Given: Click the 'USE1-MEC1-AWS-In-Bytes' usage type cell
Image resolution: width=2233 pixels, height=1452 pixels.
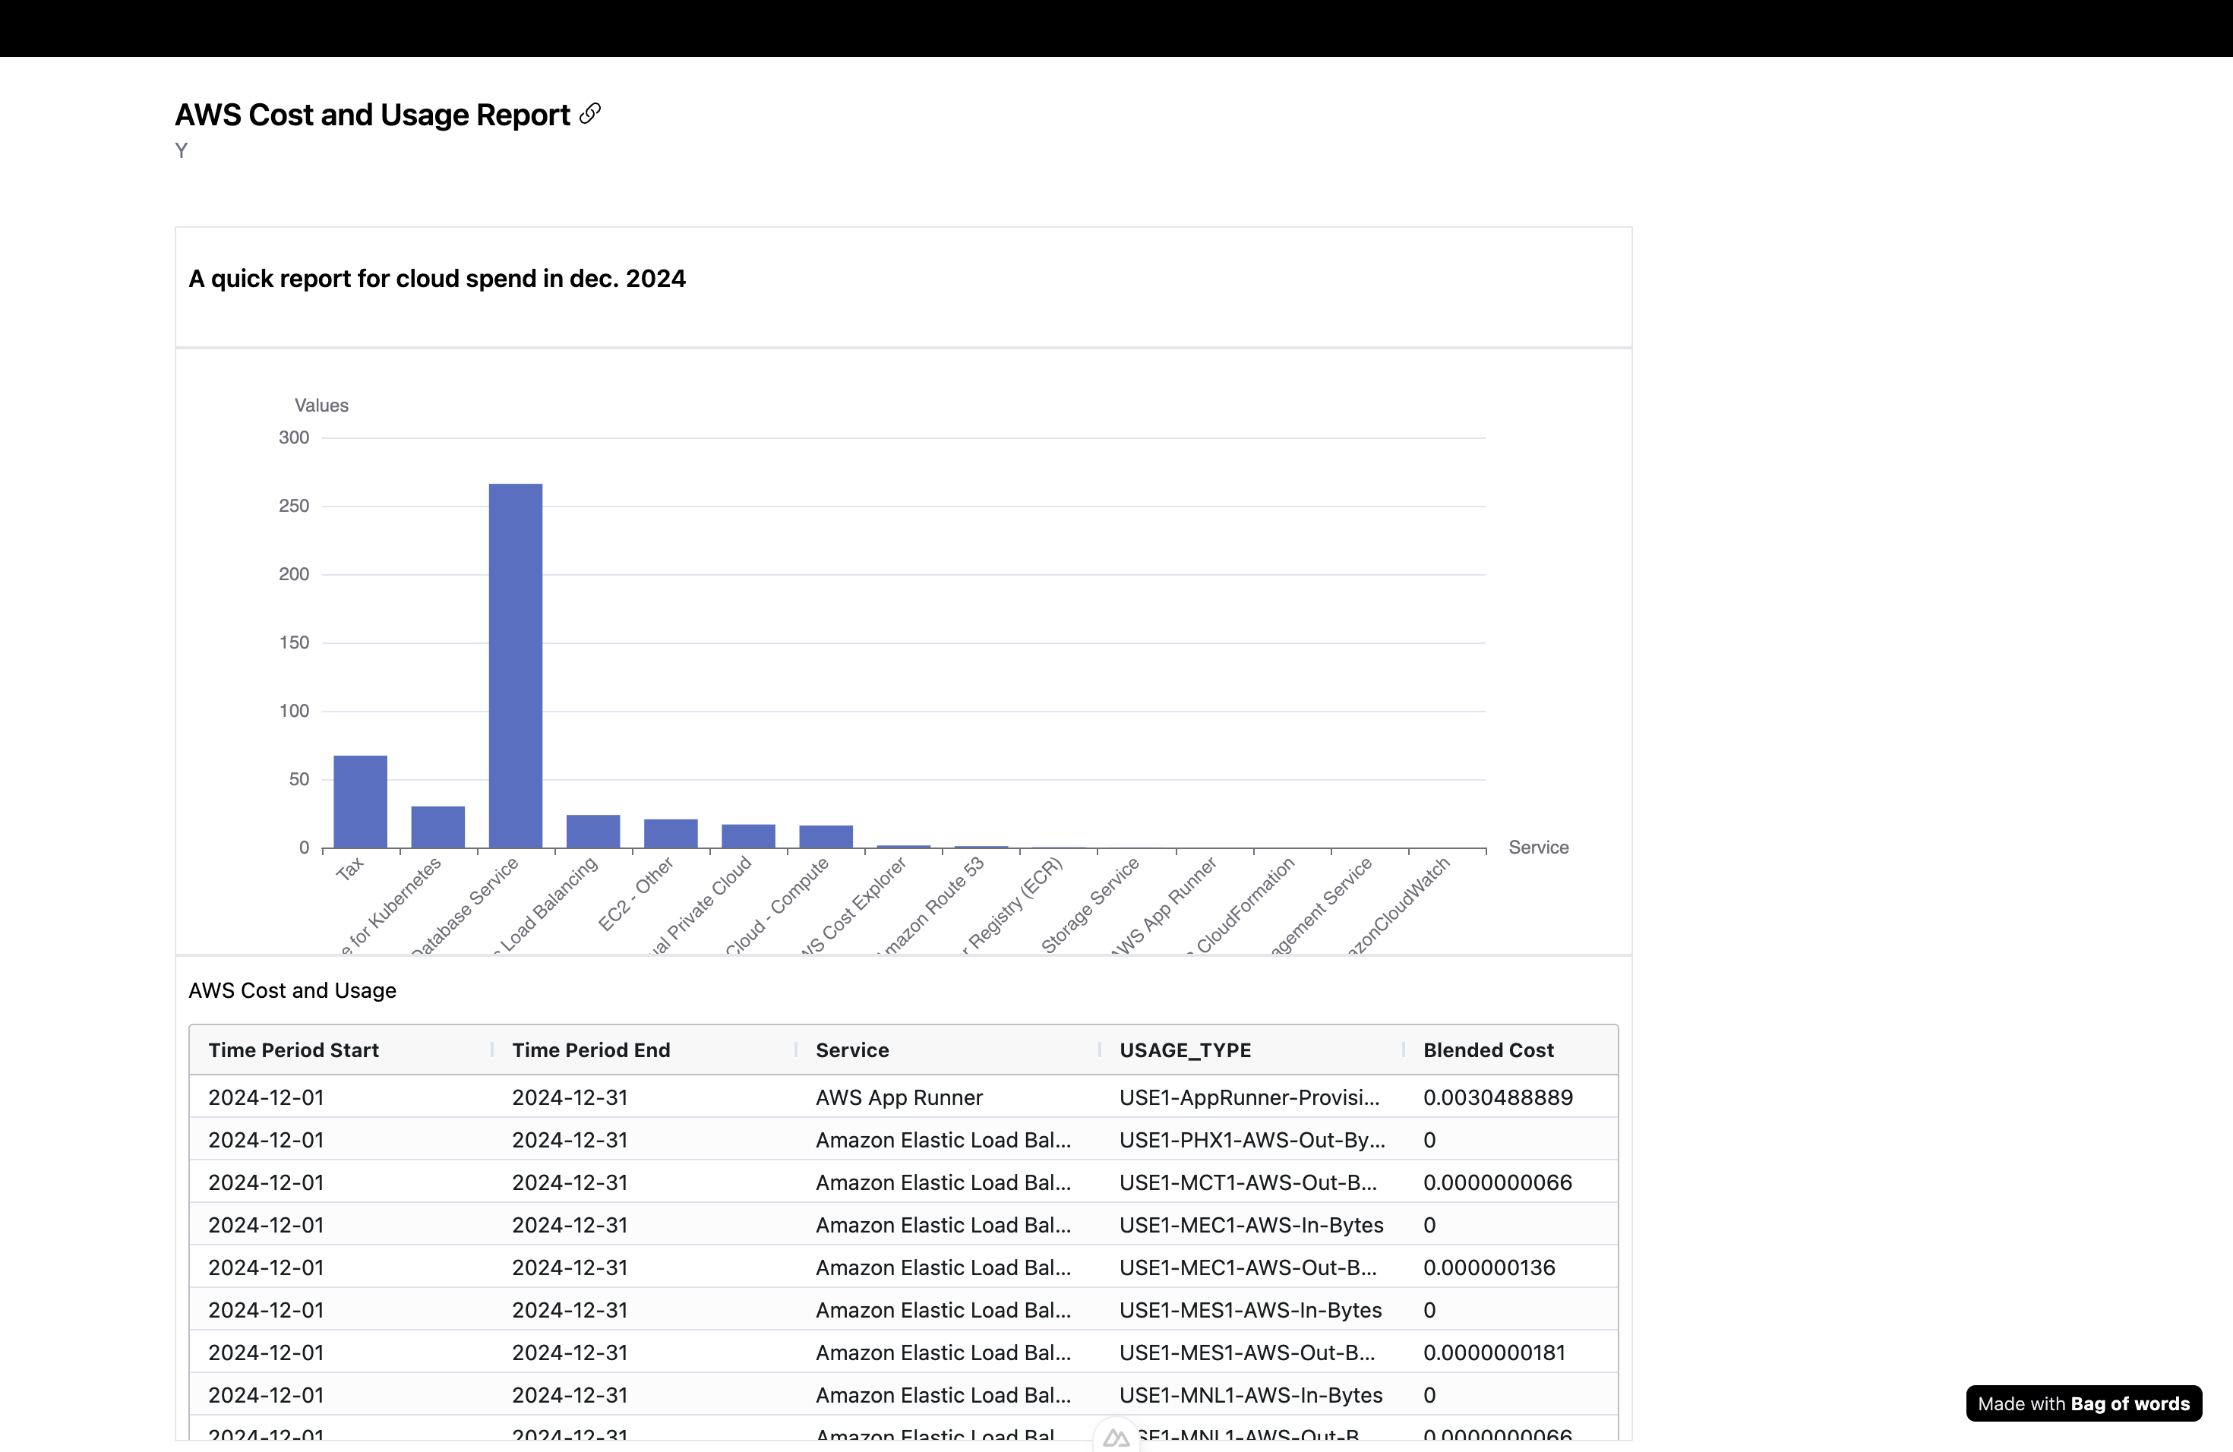Looking at the screenshot, I should tap(1252, 1225).
